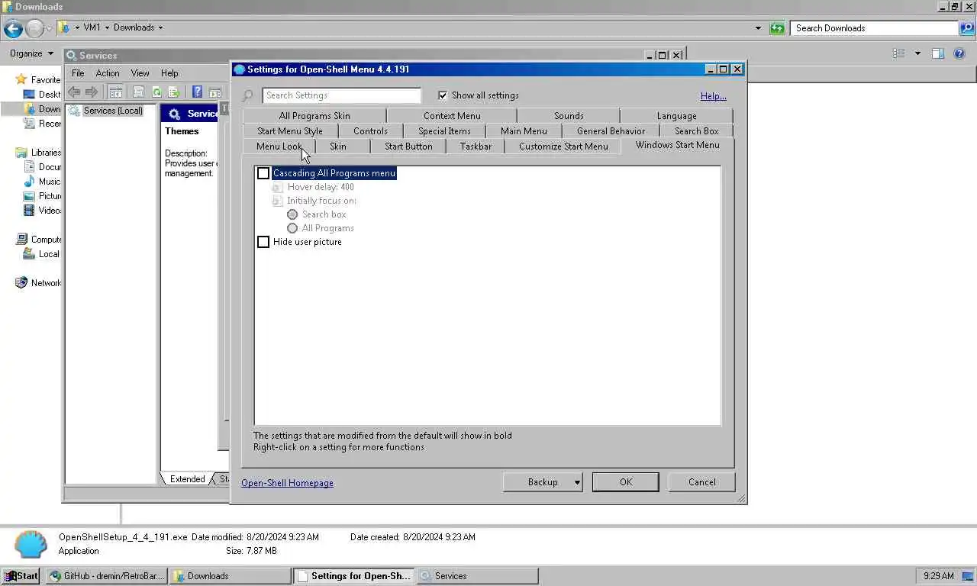Show the preview pane in Explorer
The image size is (977, 586).
coord(938,53)
